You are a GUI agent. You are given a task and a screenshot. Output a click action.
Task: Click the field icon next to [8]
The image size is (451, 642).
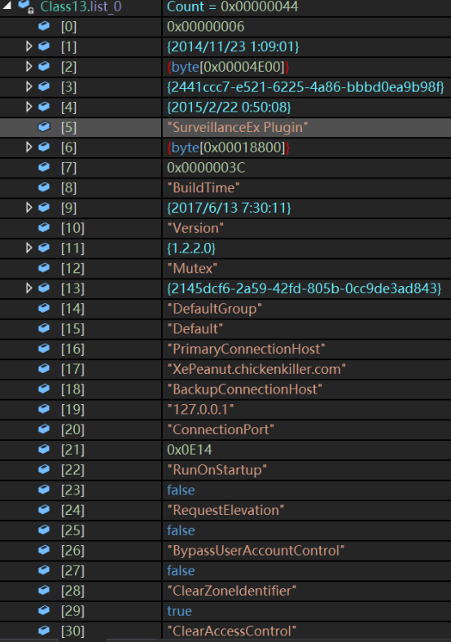44,187
